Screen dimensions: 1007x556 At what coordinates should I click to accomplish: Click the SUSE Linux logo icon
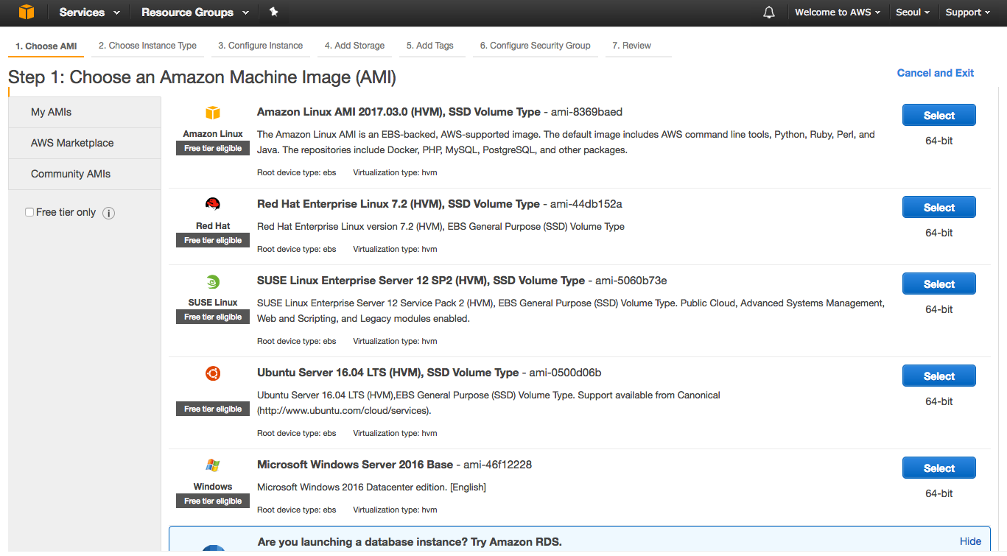(213, 281)
